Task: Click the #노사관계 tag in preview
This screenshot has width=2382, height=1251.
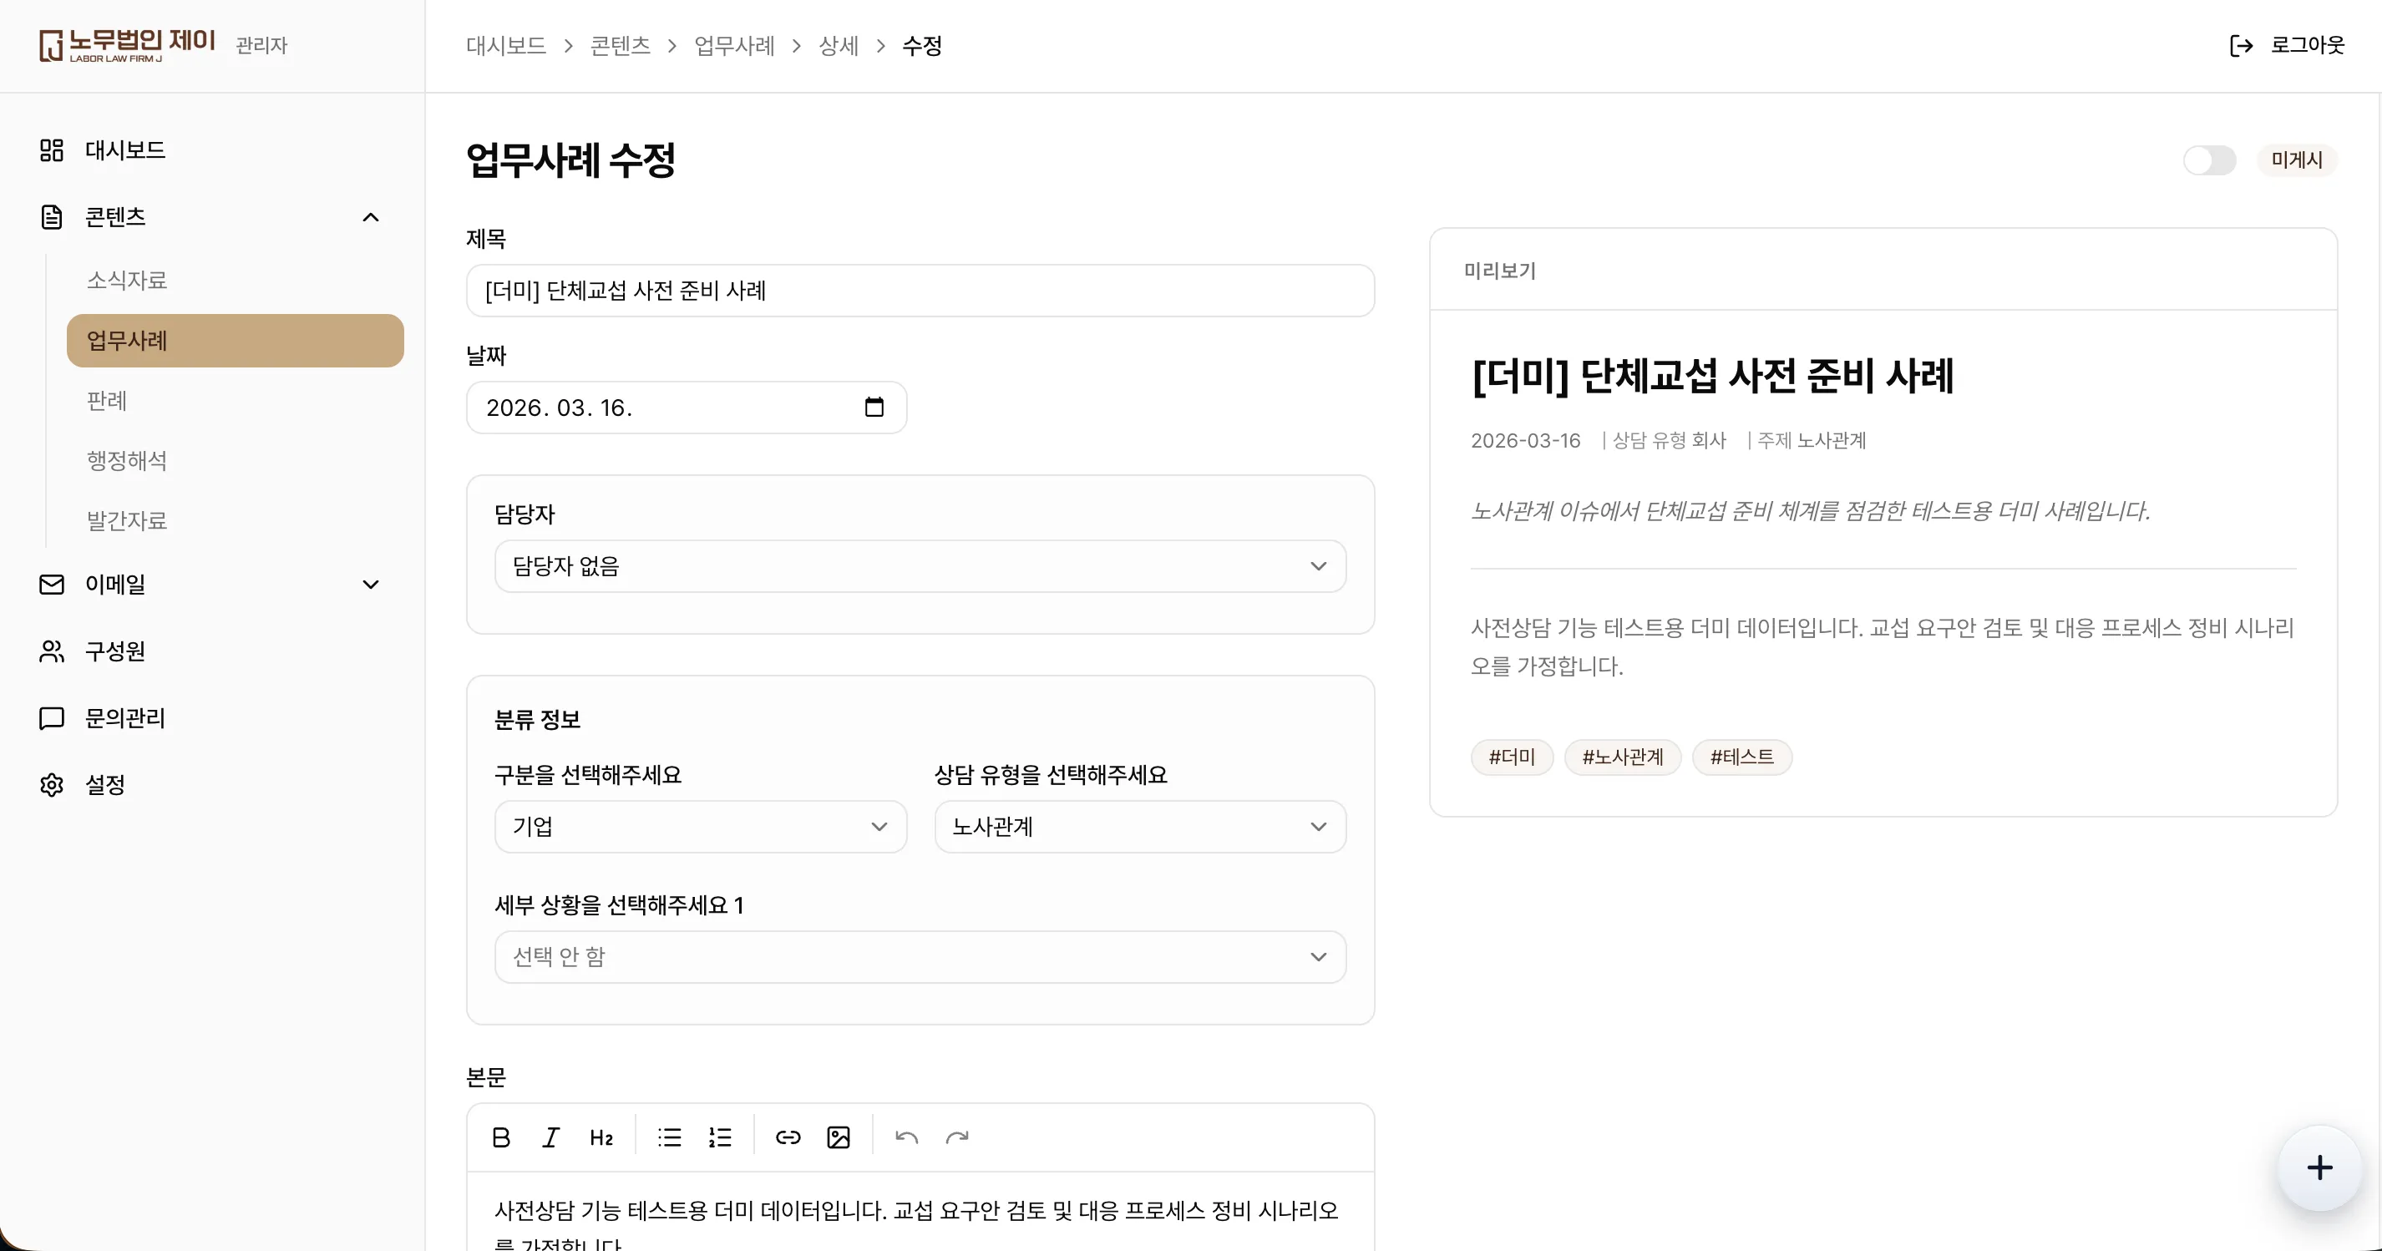Action: tap(1623, 757)
